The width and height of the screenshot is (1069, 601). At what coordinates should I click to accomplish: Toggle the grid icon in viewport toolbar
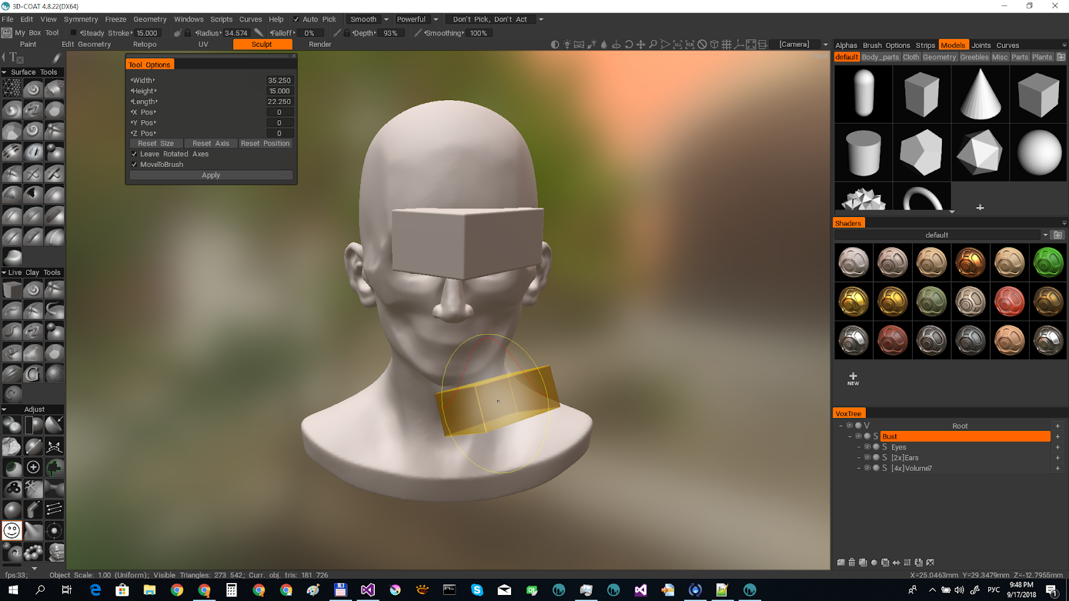click(x=726, y=44)
